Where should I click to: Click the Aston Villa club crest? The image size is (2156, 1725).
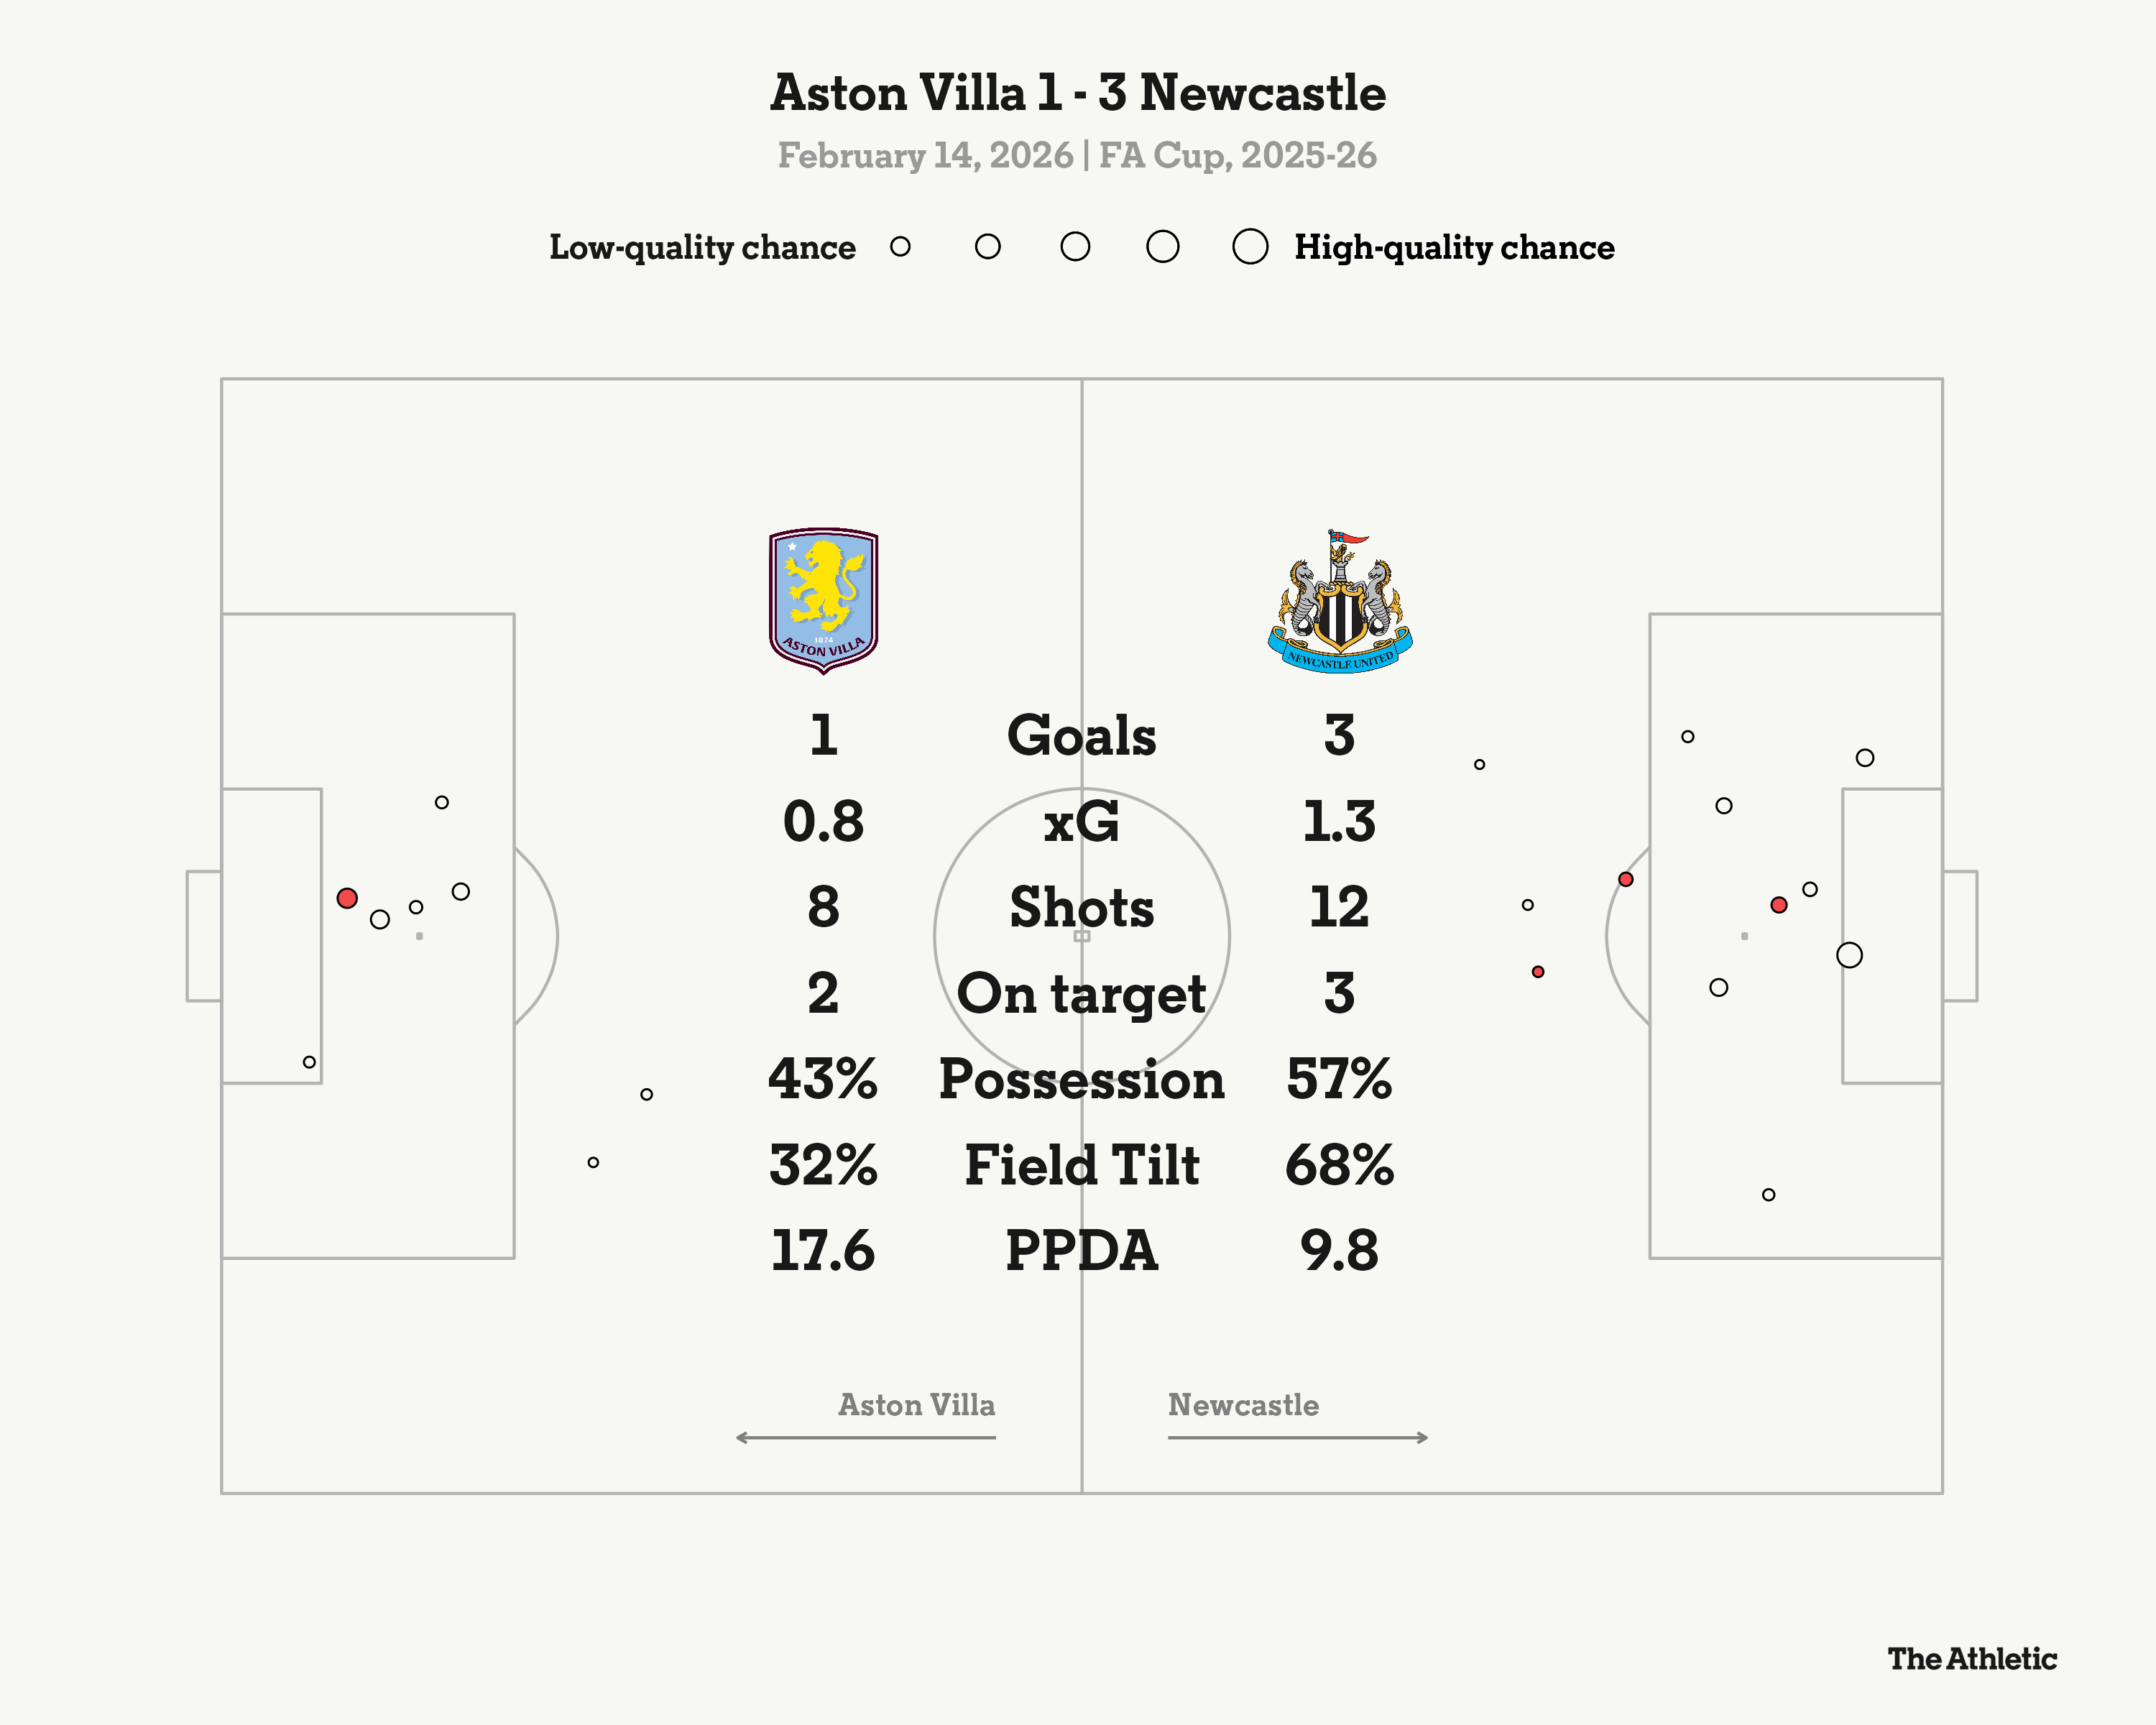click(x=823, y=600)
